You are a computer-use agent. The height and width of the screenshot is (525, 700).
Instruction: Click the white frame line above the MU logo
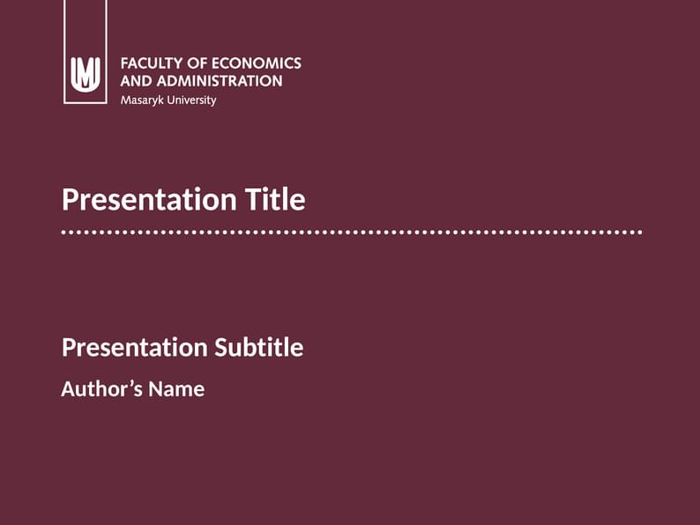pos(64,26)
